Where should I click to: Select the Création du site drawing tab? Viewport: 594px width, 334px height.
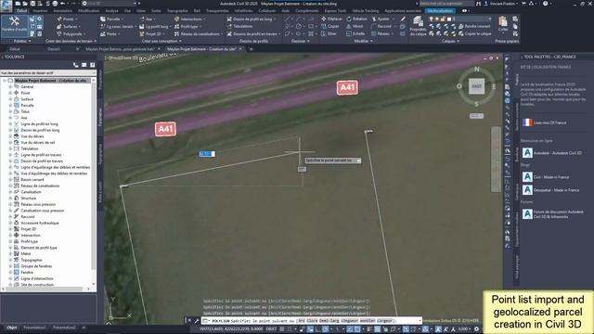pyautogui.click(x=201, y=49)
